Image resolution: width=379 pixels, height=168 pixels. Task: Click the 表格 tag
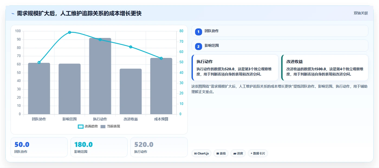click(221, 153)
